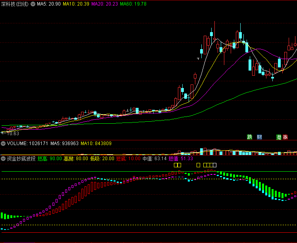Image resolution: width=297 pixels, height=243 pixels.
Task: Click the 高抛: 80.00 label
Action: click(x=76, y=159)
